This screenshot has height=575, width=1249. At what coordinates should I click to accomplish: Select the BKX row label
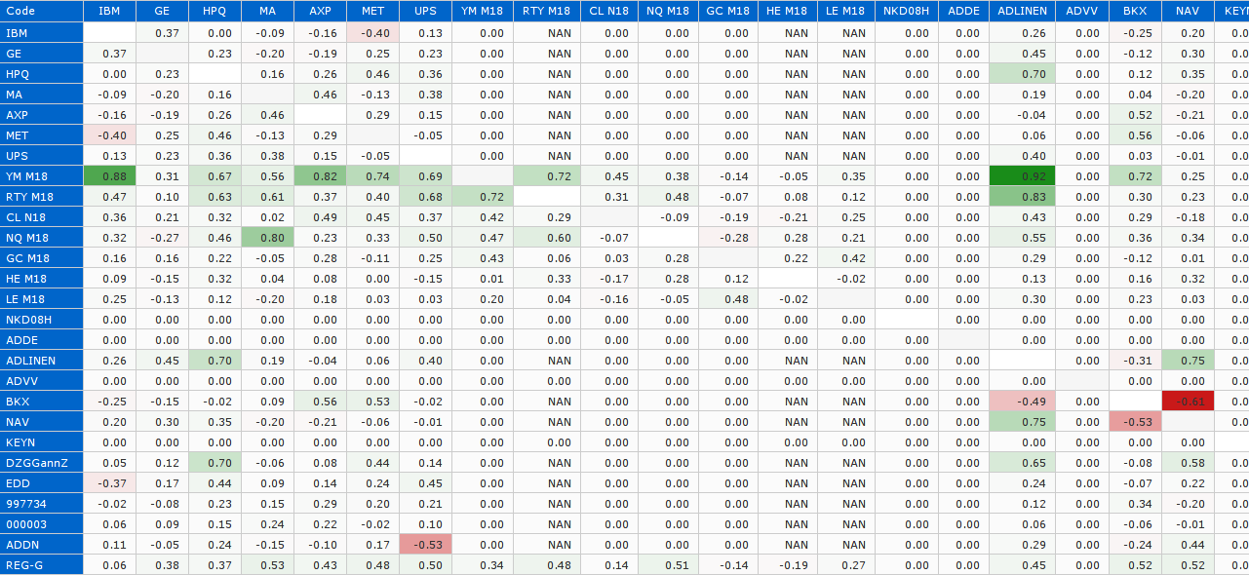[42, 402]
